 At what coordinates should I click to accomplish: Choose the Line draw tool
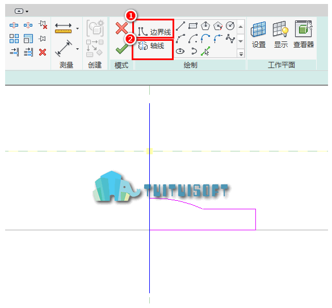coord(180,26)
